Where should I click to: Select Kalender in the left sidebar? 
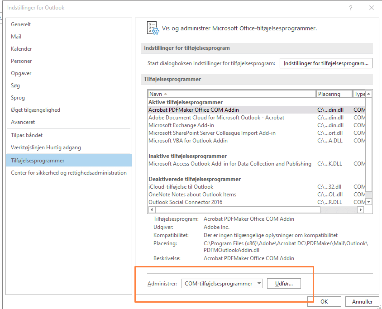point(22,49)
